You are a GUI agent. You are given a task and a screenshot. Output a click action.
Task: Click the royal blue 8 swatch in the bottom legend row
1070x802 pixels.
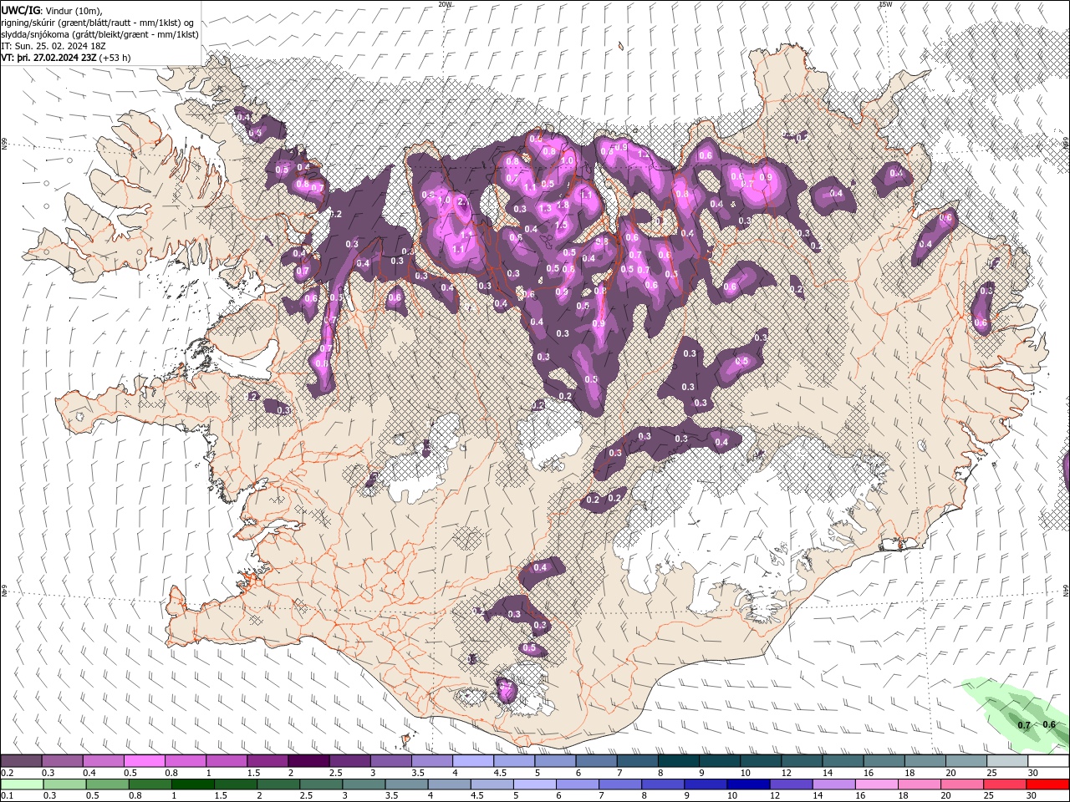(x=662, y=784)
